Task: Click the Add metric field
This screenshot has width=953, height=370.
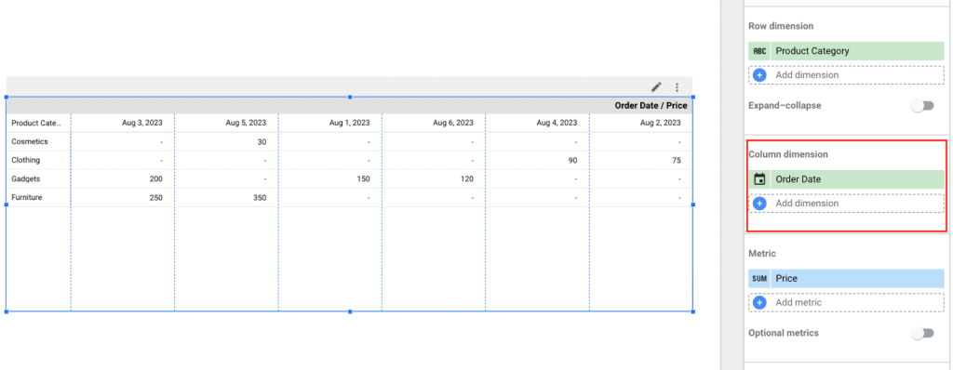Action: 847,302
